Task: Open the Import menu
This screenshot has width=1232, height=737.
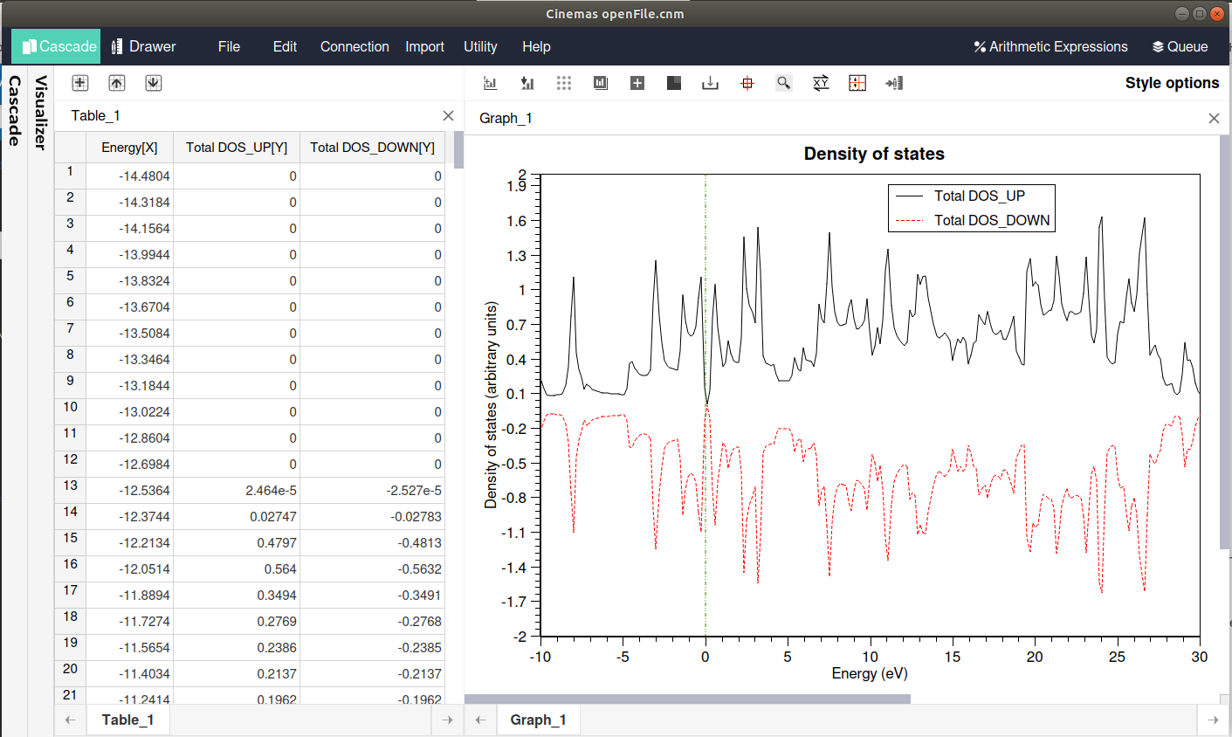Action: tap(424, 46)
